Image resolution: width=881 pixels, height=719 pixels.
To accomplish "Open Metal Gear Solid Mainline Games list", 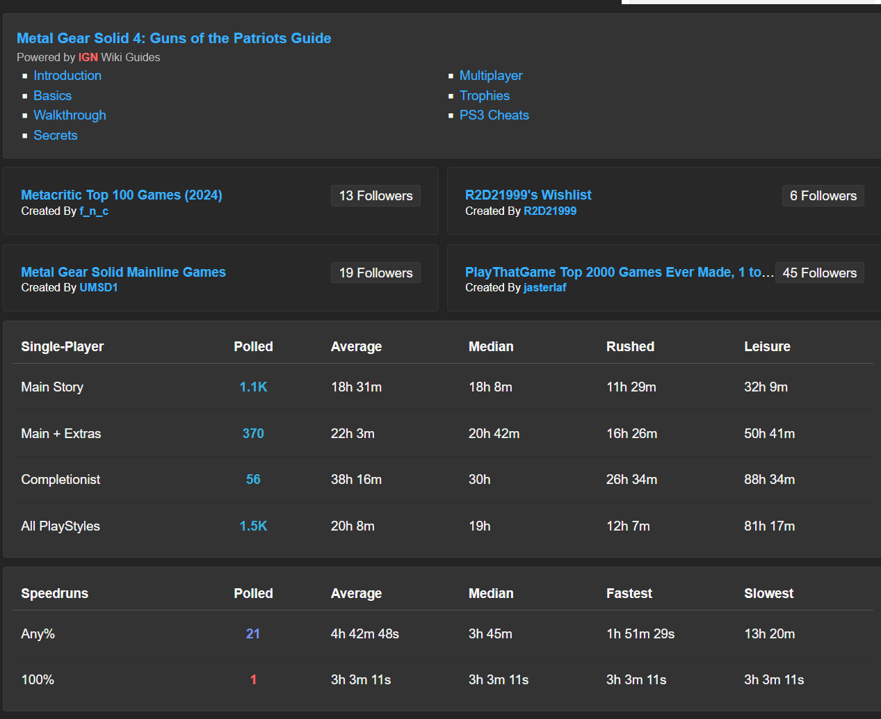I will 123,273.
